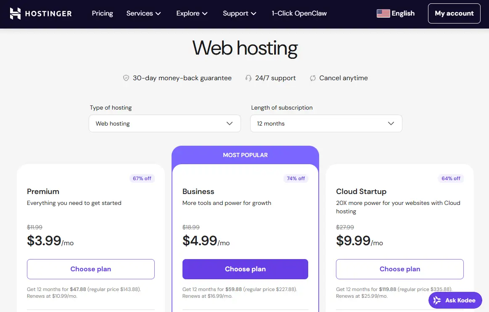Open the Ask Kodee assistant icon
489x312 pixels.
(437, 300)
